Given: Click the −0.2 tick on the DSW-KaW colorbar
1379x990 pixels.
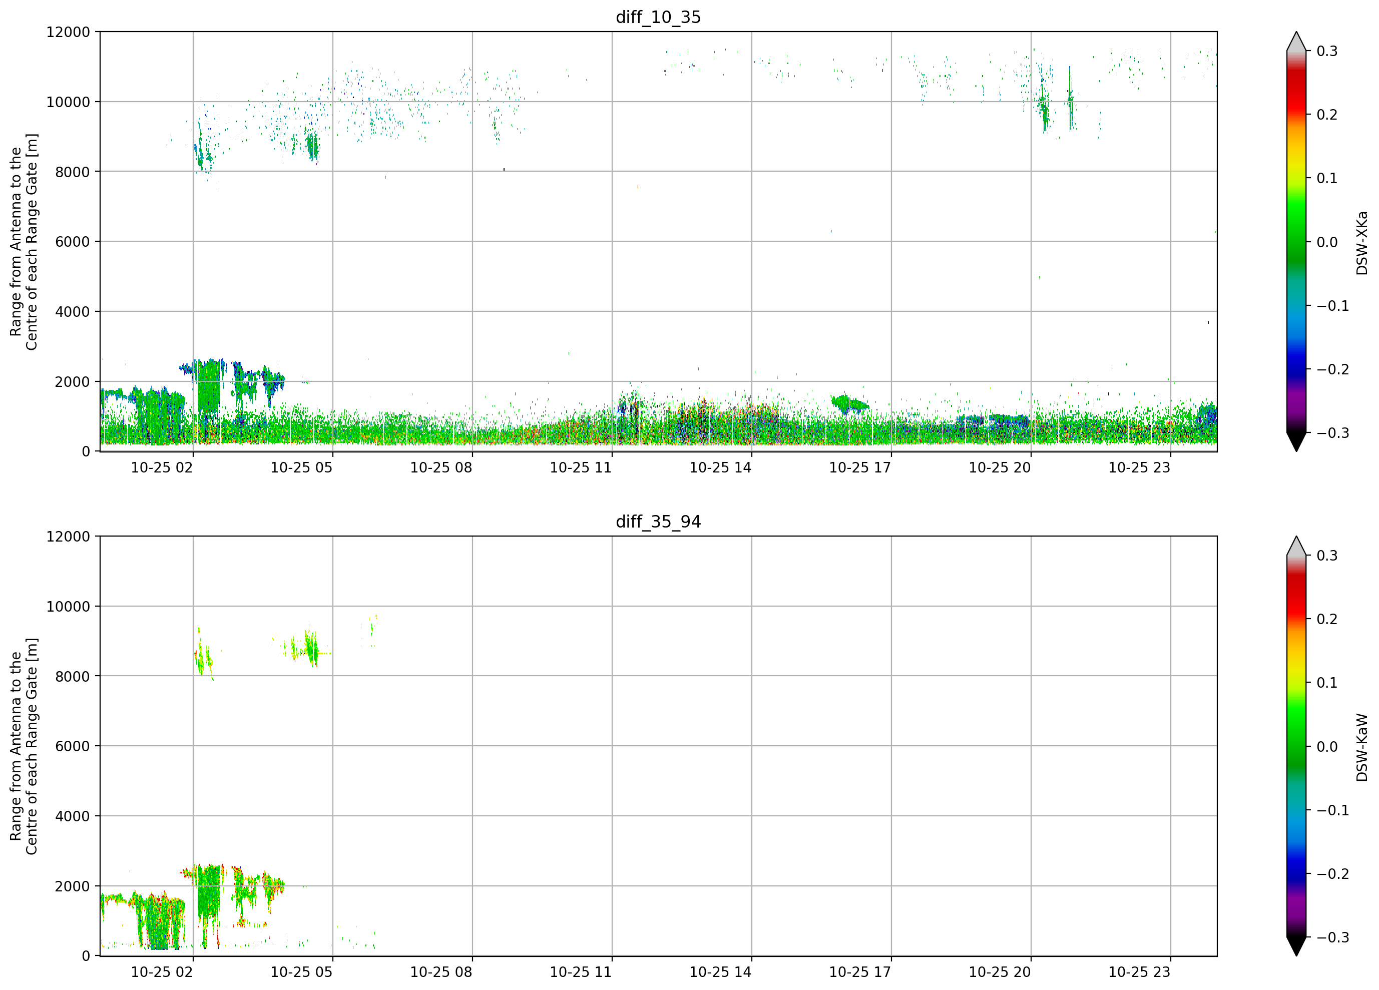Looking at the screenshot, I should click(1333, 874).
